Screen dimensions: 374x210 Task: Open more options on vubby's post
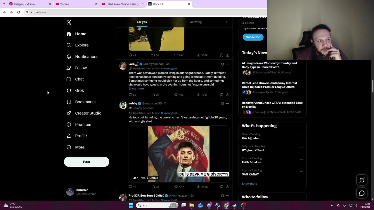click(228, 104)
